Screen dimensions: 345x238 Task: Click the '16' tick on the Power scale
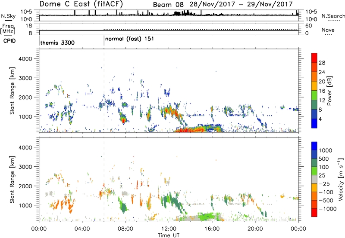(322, 91)
